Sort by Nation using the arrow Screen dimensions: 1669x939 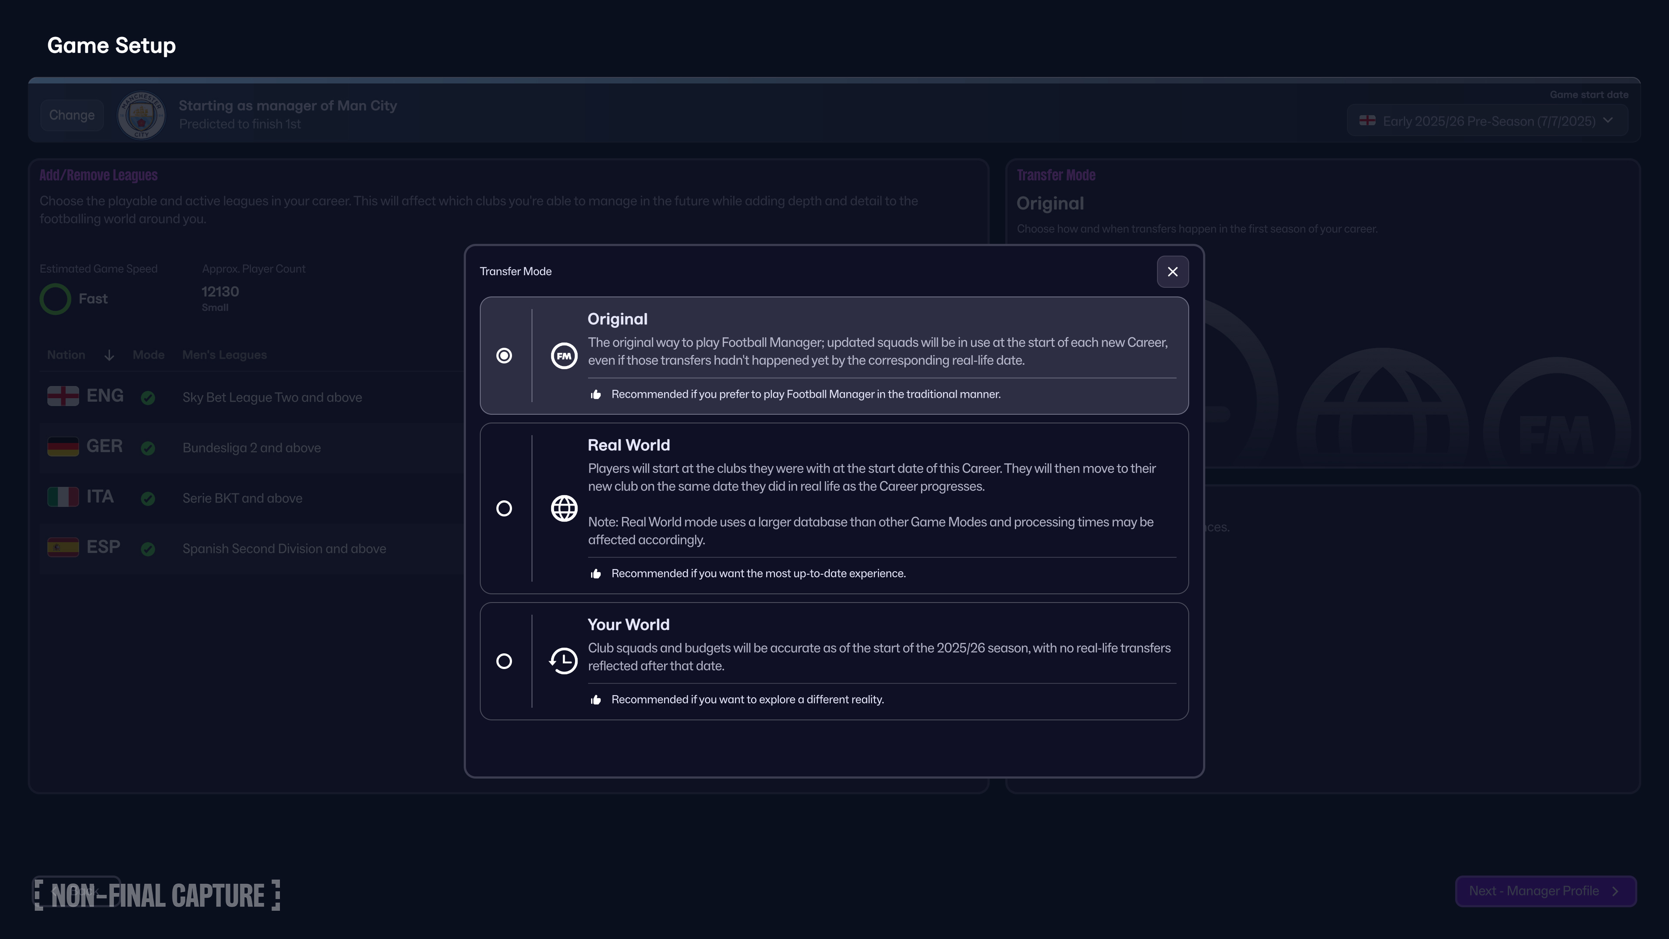point(109,355)
